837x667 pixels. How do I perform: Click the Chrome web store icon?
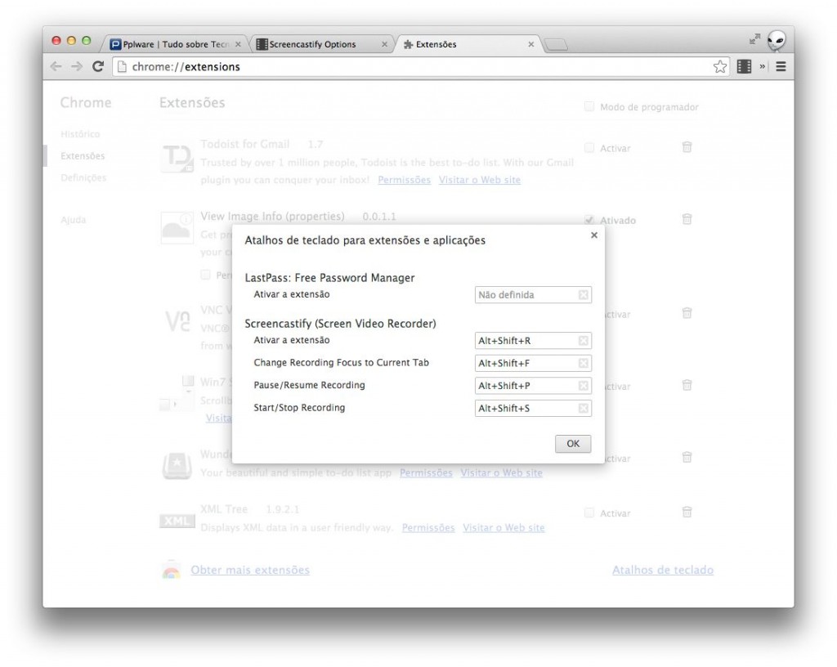tap(171, 570)
